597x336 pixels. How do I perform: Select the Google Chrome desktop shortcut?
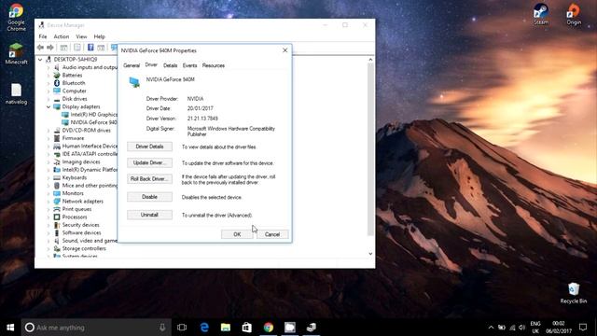tap(16, 17)
